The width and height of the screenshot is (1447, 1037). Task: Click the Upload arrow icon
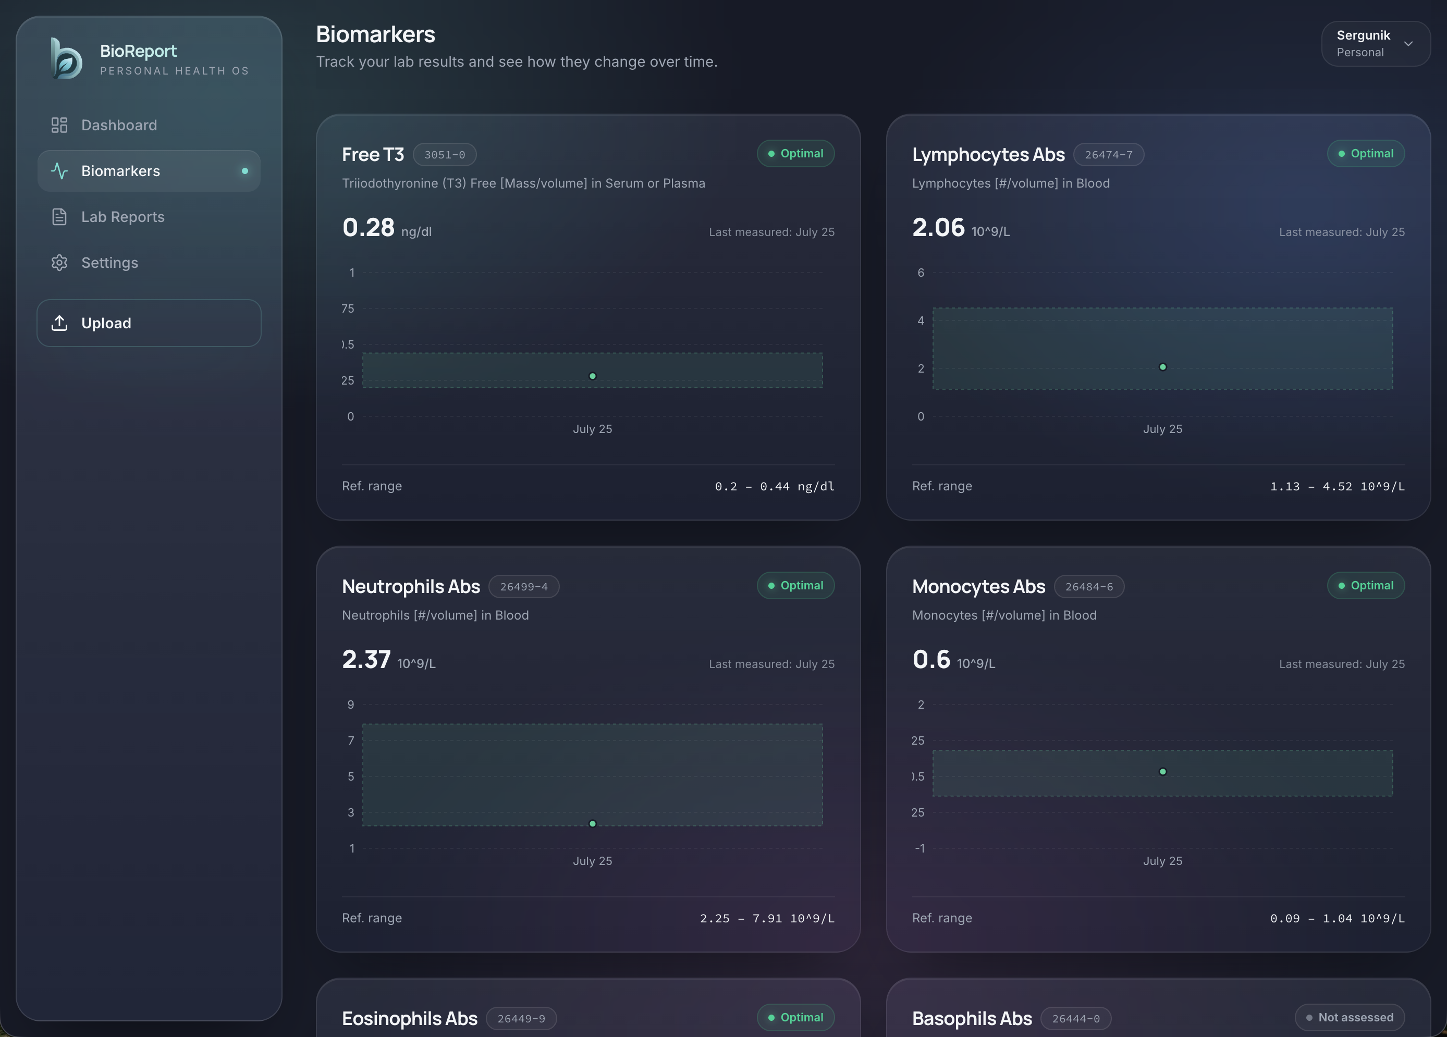(x=59, y=323)
